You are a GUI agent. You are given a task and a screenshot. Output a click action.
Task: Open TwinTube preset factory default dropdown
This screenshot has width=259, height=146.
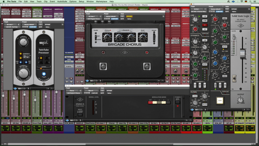[x=29, y=25]
